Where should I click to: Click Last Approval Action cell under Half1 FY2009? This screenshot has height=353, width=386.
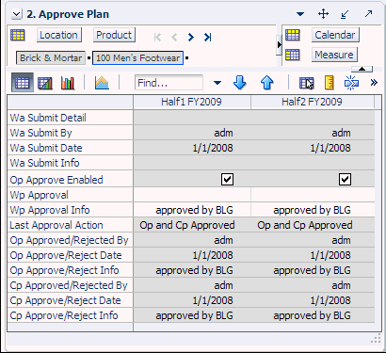click(192, 225)
